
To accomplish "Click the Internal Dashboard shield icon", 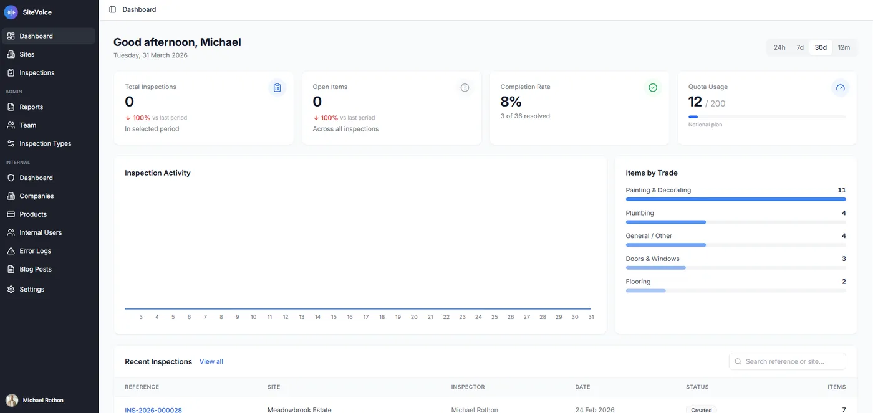I will (x=11, y=178).
